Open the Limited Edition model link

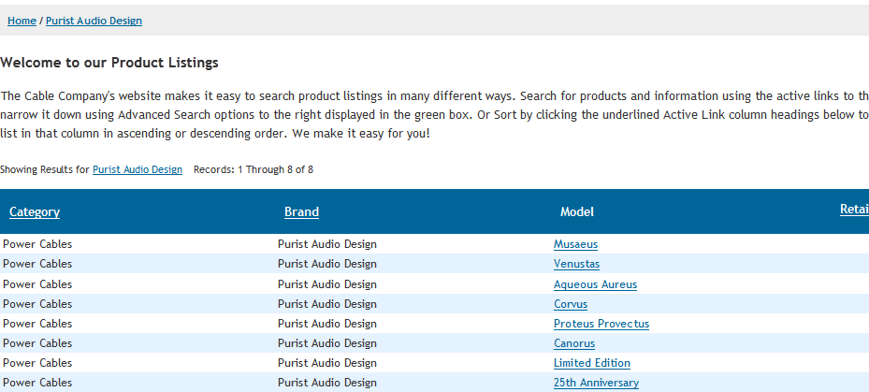pyautogui.click(x=592, y=363)
